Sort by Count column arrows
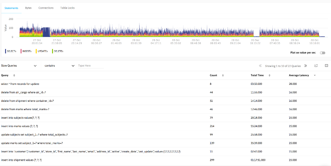The image size is (331, 166). (x=222, y=75)
